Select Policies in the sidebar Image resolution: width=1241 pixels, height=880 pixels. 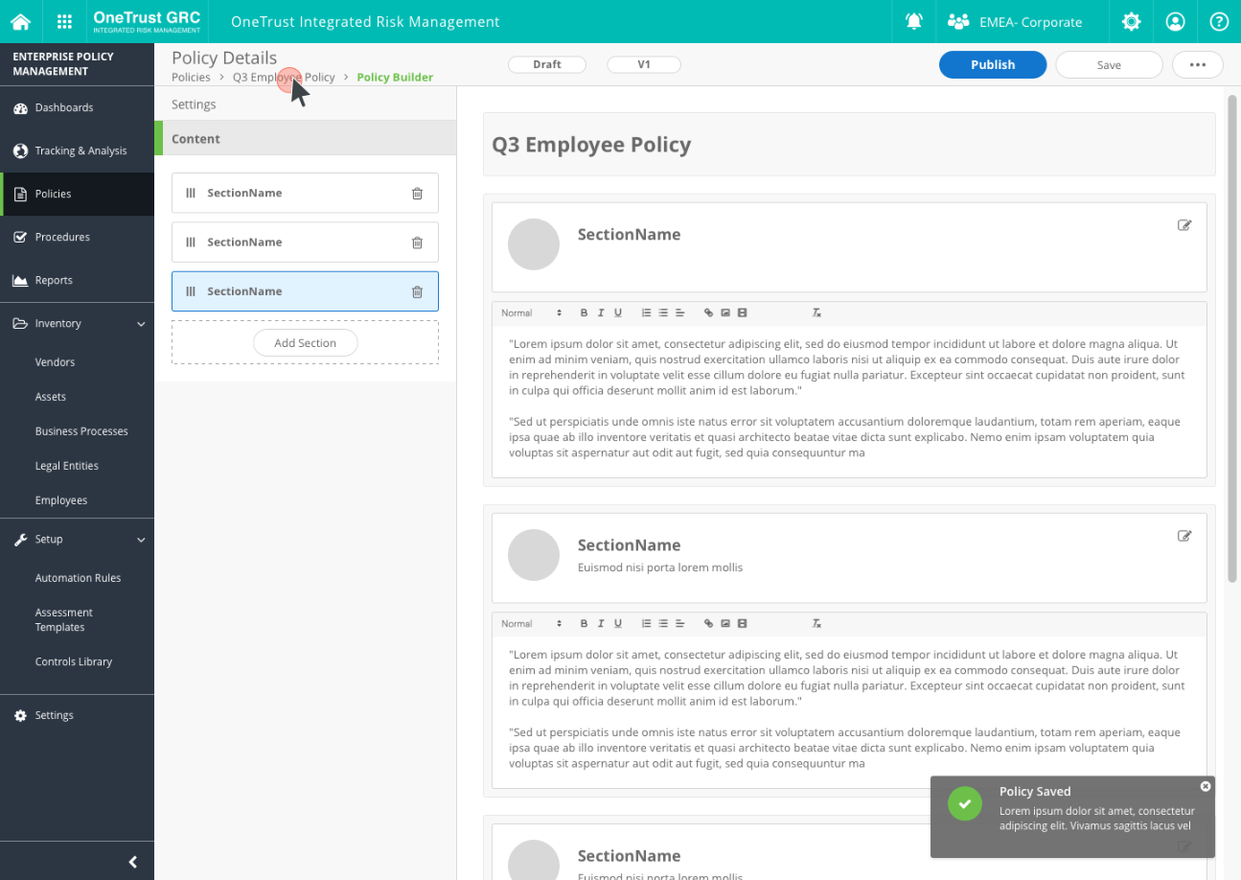coord(77,194)
